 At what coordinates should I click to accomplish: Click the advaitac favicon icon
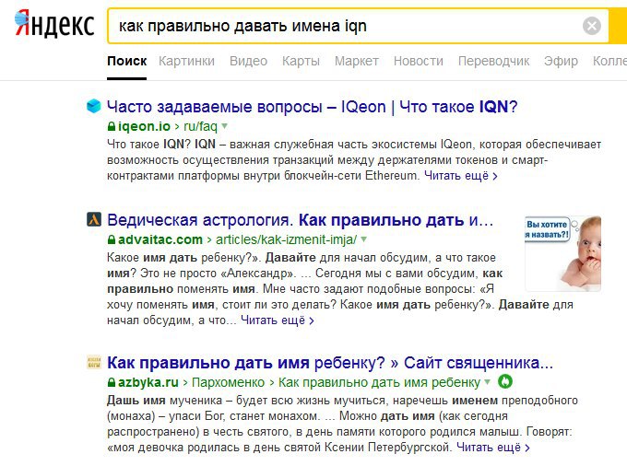click(94, 219)
